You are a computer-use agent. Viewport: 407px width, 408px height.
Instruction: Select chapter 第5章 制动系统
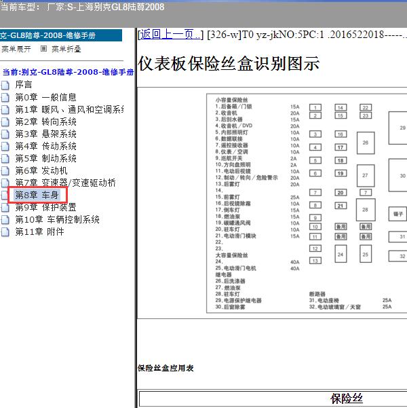(x=45, y=158)
